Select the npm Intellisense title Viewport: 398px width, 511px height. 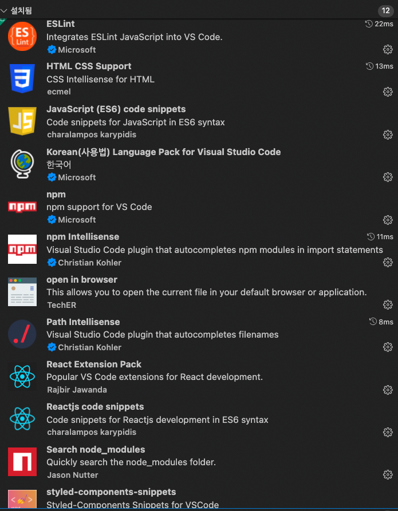tap(83, 236)
